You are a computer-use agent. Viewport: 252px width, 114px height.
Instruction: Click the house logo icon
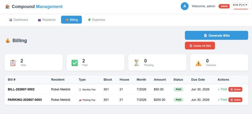(8, 7)
